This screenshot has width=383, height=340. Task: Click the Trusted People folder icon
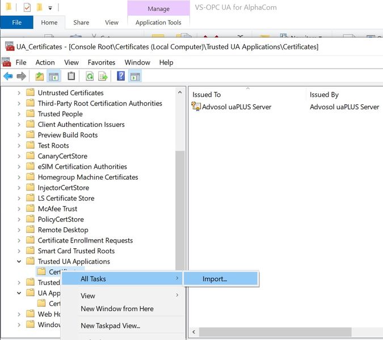coord(30,113)
